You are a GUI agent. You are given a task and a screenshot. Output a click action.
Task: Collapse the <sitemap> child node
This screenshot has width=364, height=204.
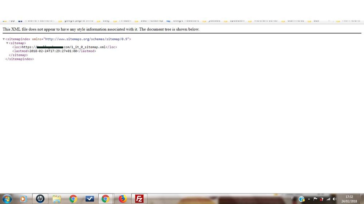point(7,43)
